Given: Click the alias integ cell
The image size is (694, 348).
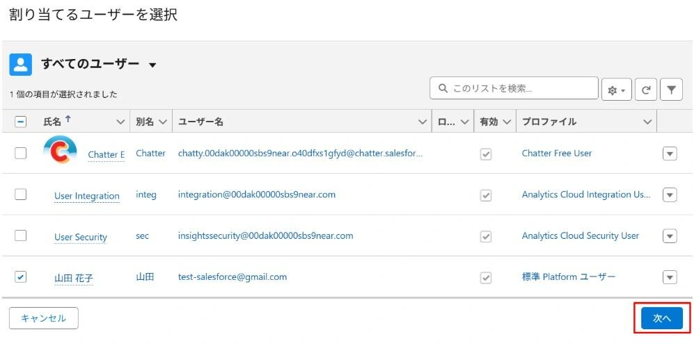Looking at the screenshot, I should coord(146,194).
